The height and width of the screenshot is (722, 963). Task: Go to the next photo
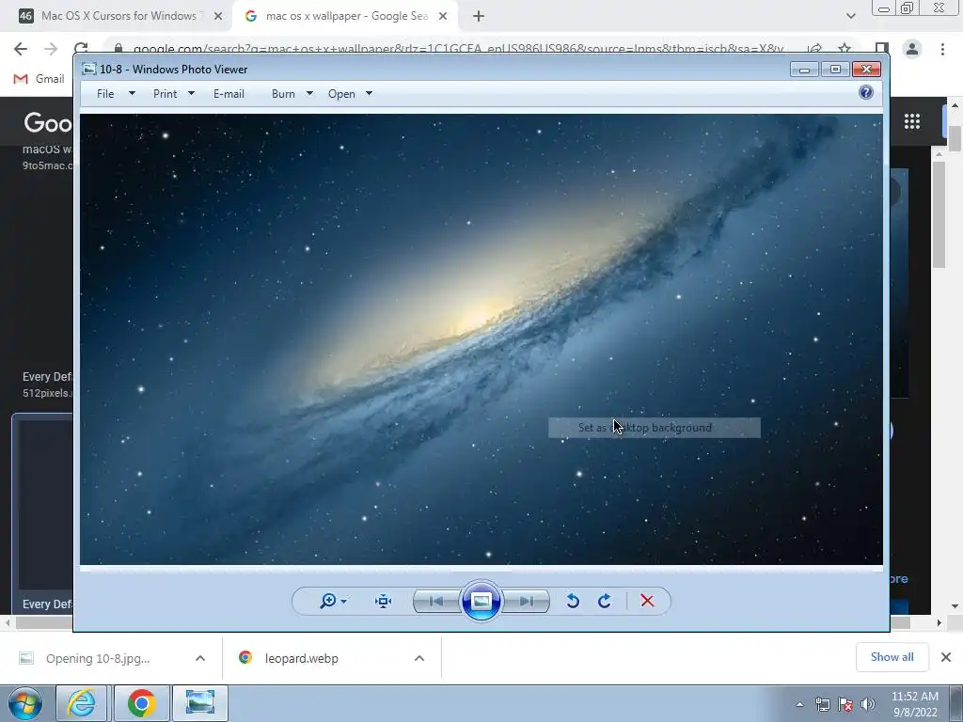tap(527, 601)
